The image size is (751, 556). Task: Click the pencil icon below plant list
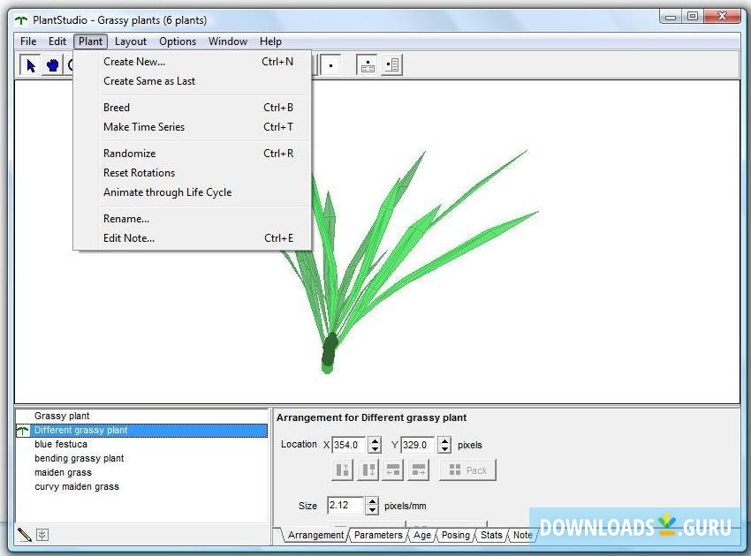coord(25,535)
